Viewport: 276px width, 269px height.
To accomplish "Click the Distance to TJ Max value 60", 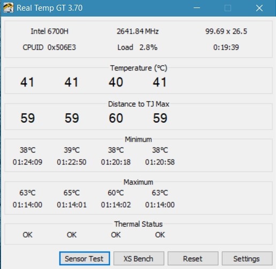I will (116, 118).
